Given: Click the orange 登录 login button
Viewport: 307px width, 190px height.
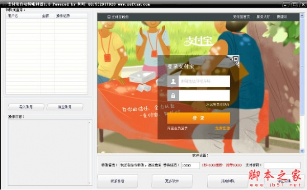Looking at the screenshot, I should pyautogui.click(x=199, y=118).
